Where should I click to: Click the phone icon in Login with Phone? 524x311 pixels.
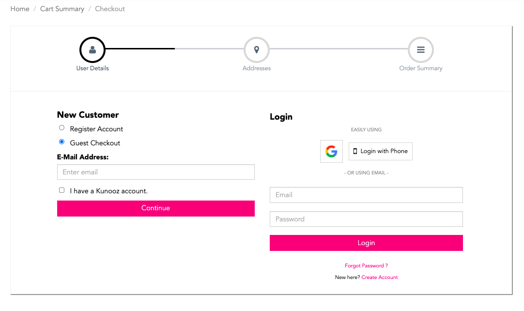pos(355,152)
